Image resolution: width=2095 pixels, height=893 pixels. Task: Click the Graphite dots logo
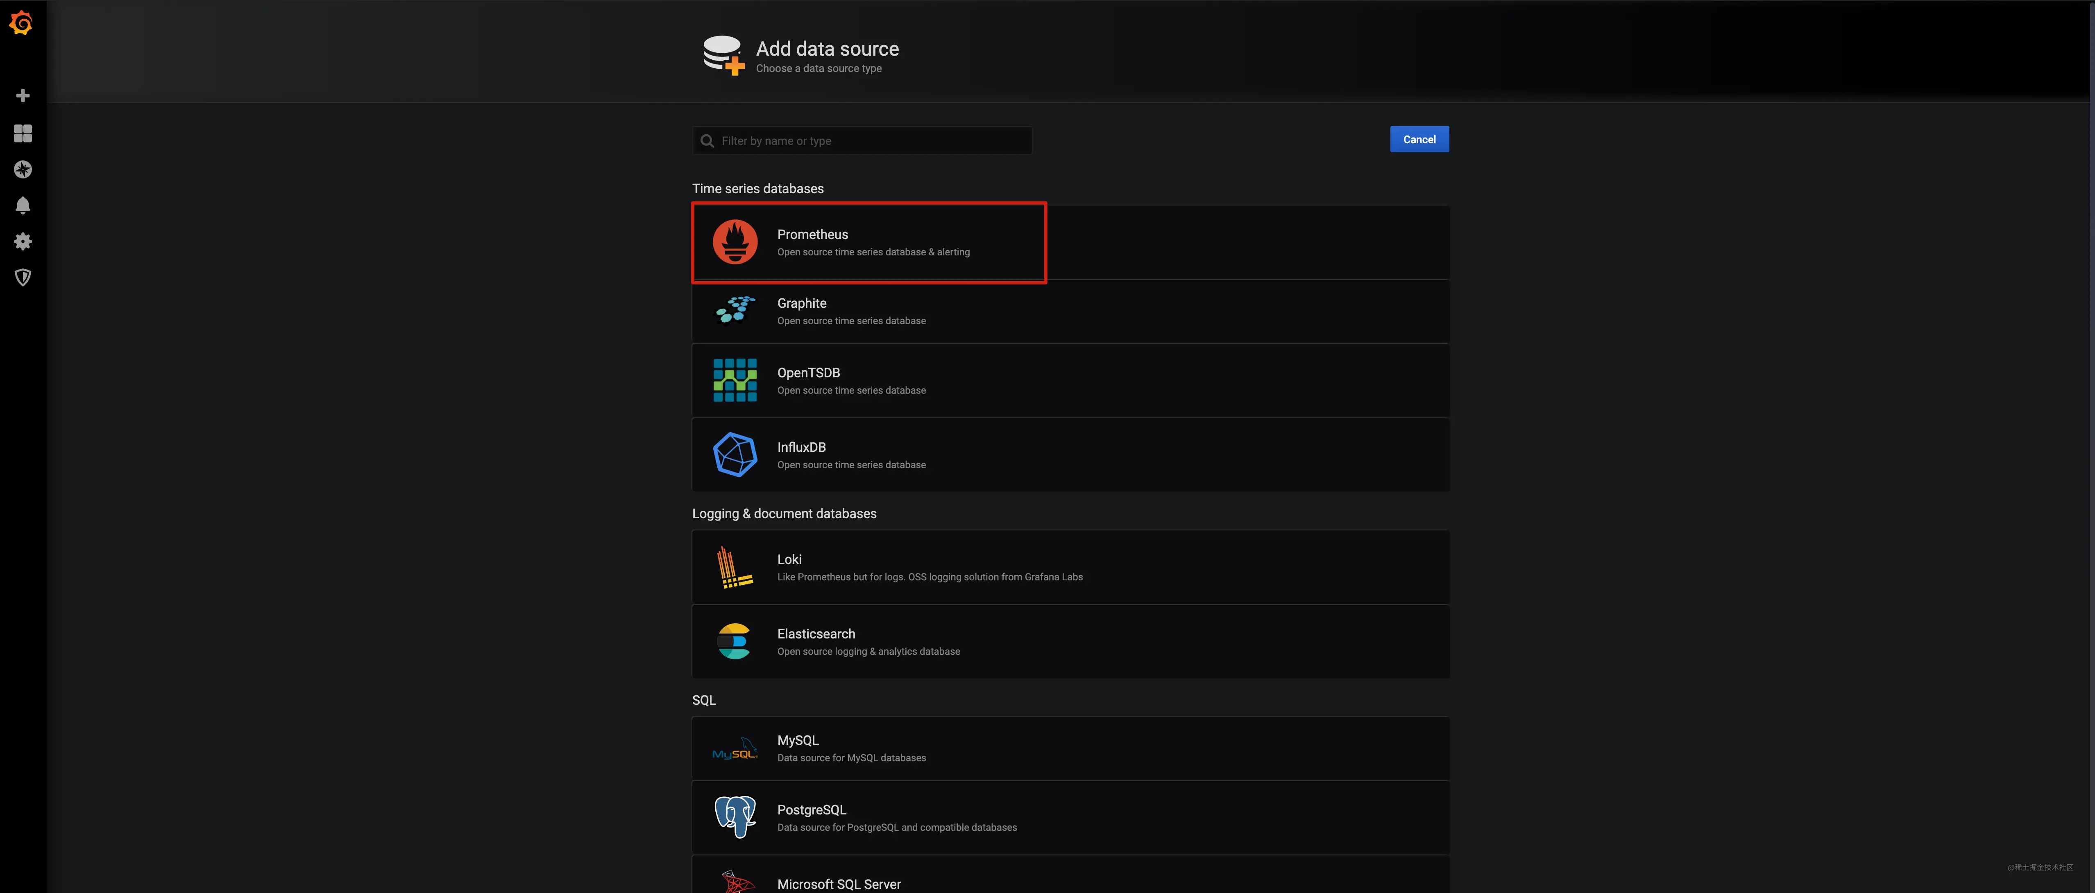(x=735, y=309)
